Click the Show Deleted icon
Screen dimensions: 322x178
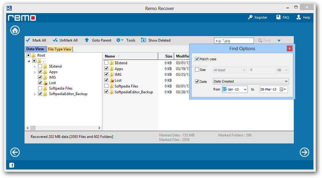(143, 40)
